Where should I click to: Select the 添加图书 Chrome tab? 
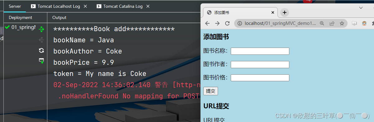(240, 12)
